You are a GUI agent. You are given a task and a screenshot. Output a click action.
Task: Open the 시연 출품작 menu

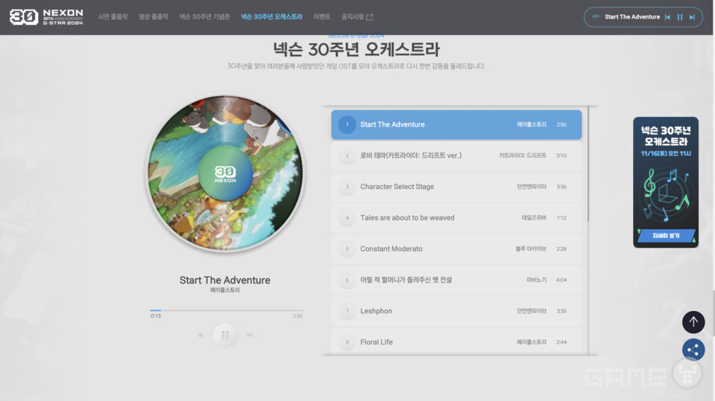click(112, 17)
